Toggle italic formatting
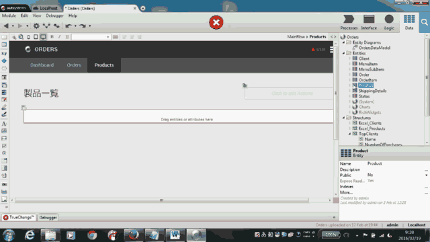 (x=59, y=37)
